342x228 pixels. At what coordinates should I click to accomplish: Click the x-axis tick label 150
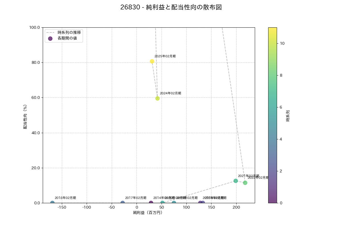coord(211,207)
